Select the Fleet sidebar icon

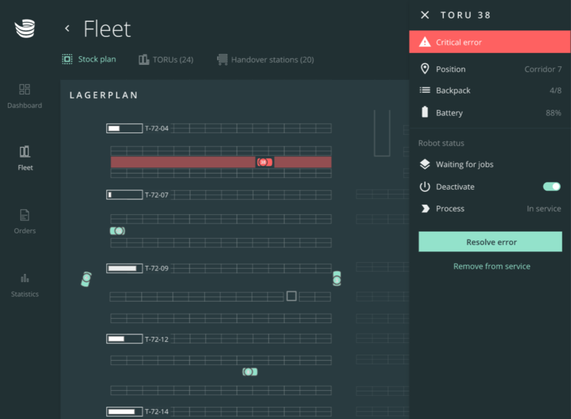click(x=25, y=152)
